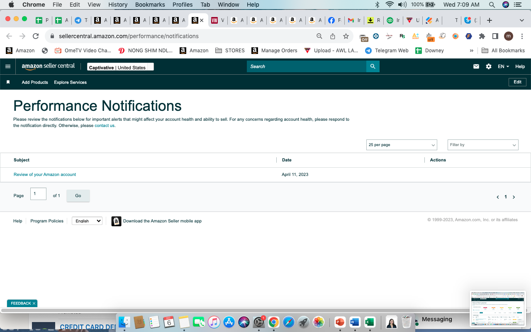Screen dimensions: 531x332
Task: Open Program Policies footer link
Action: (47, 221)
